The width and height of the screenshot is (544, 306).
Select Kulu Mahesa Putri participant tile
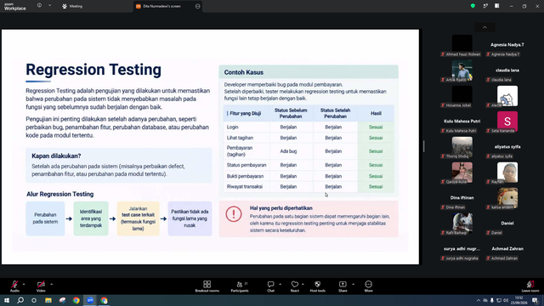pos(462,123)
